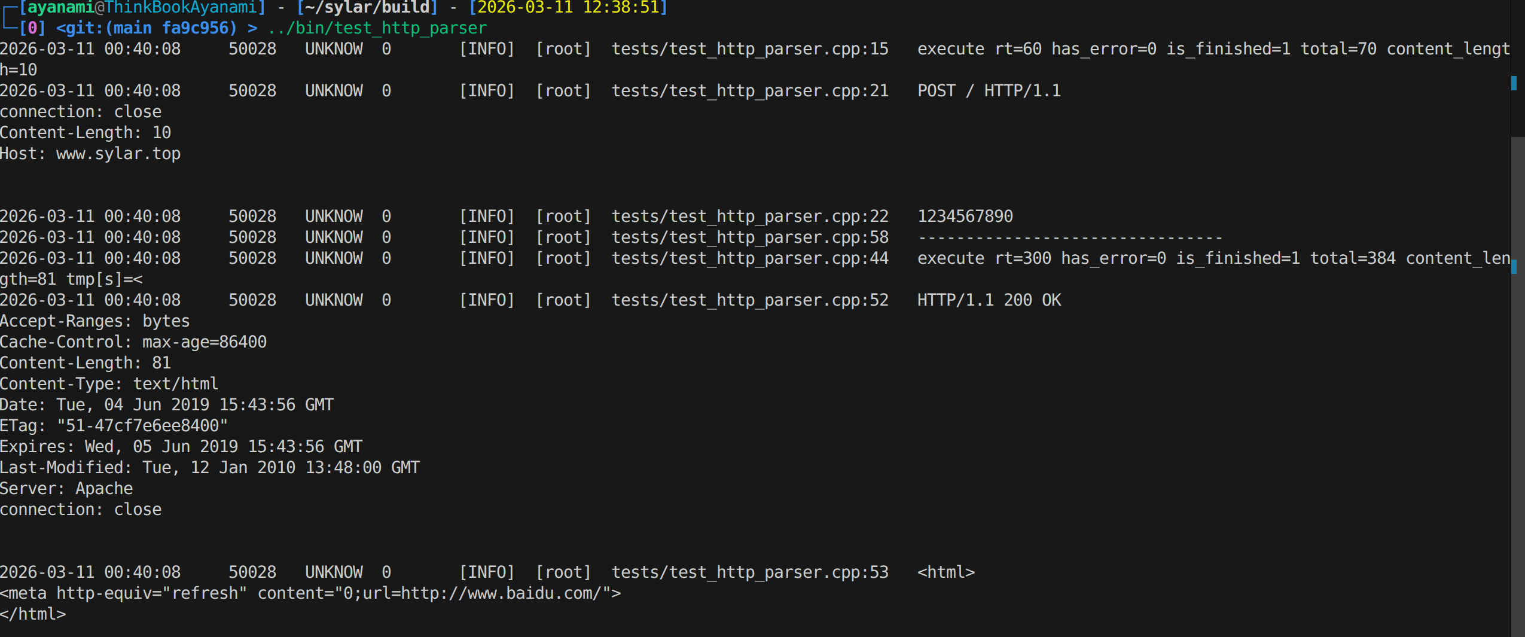Click the lower blue scrollbar marker

(x=1514, y=267)
